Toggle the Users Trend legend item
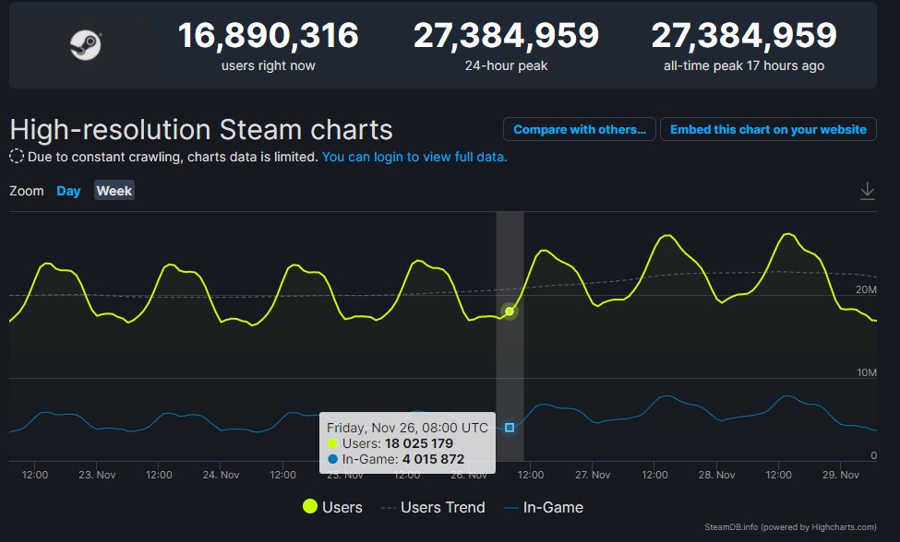900x542 pixels. click(x=433, y=507)
